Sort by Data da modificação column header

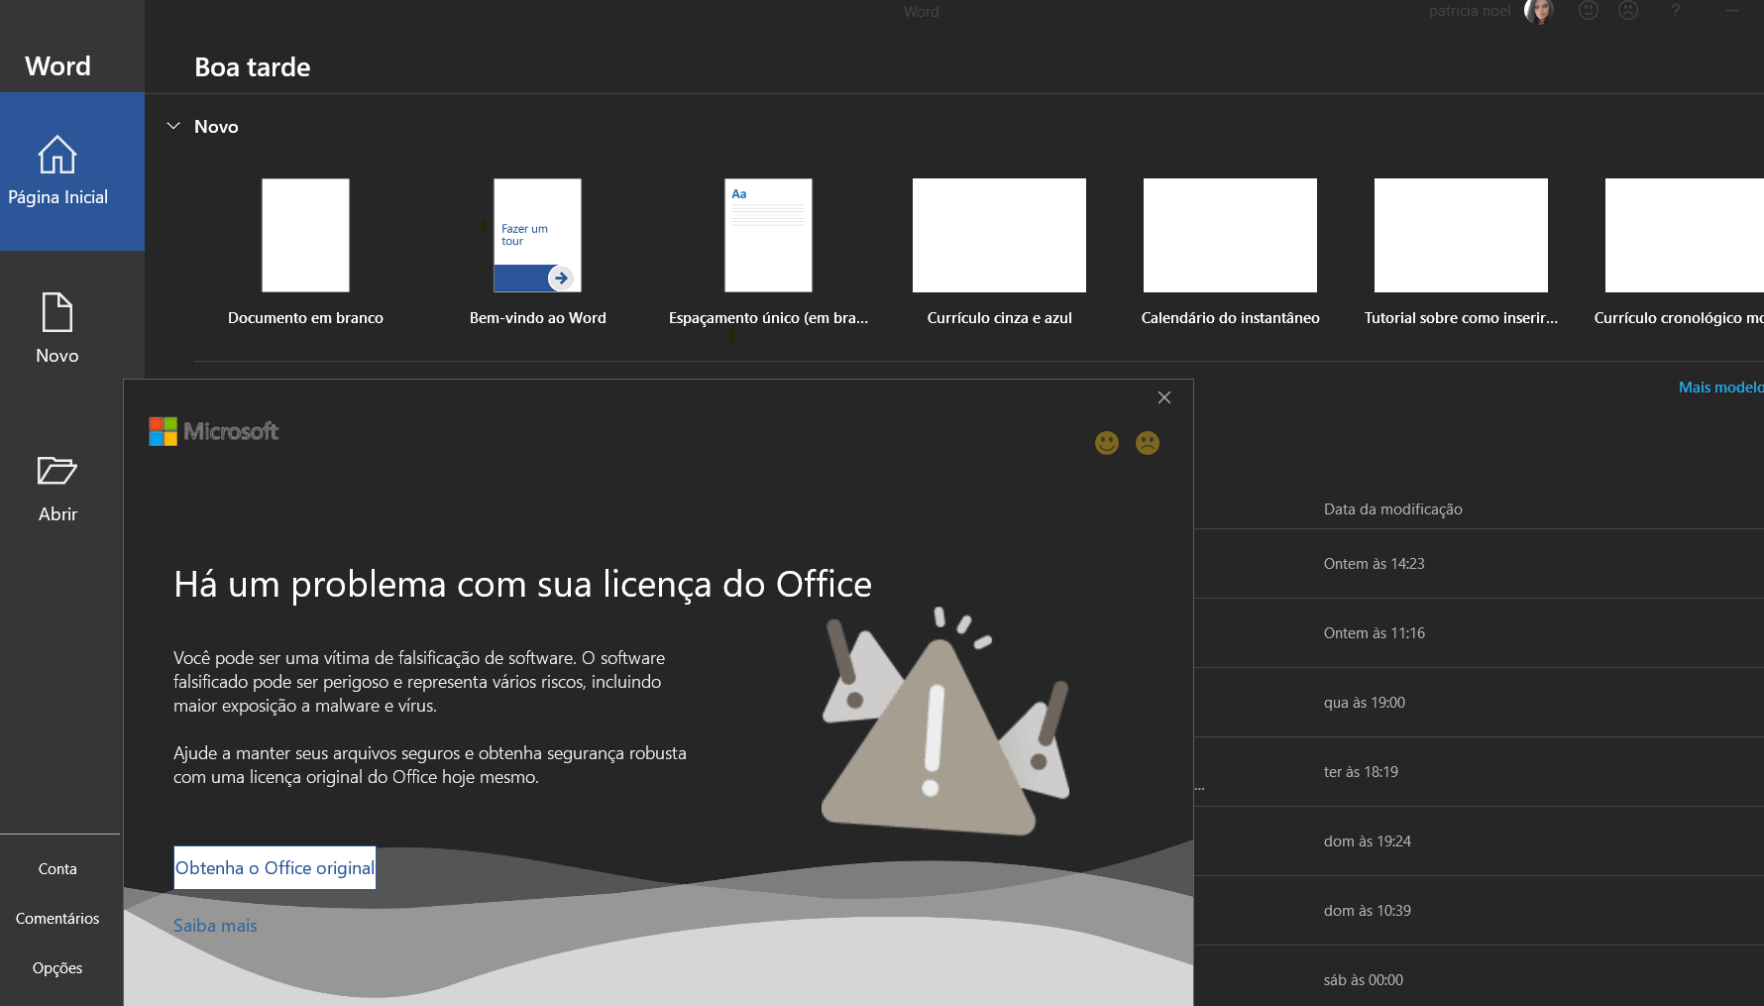point(1392,509)
